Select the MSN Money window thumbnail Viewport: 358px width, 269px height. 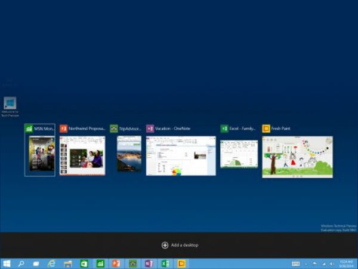(42, 154)
